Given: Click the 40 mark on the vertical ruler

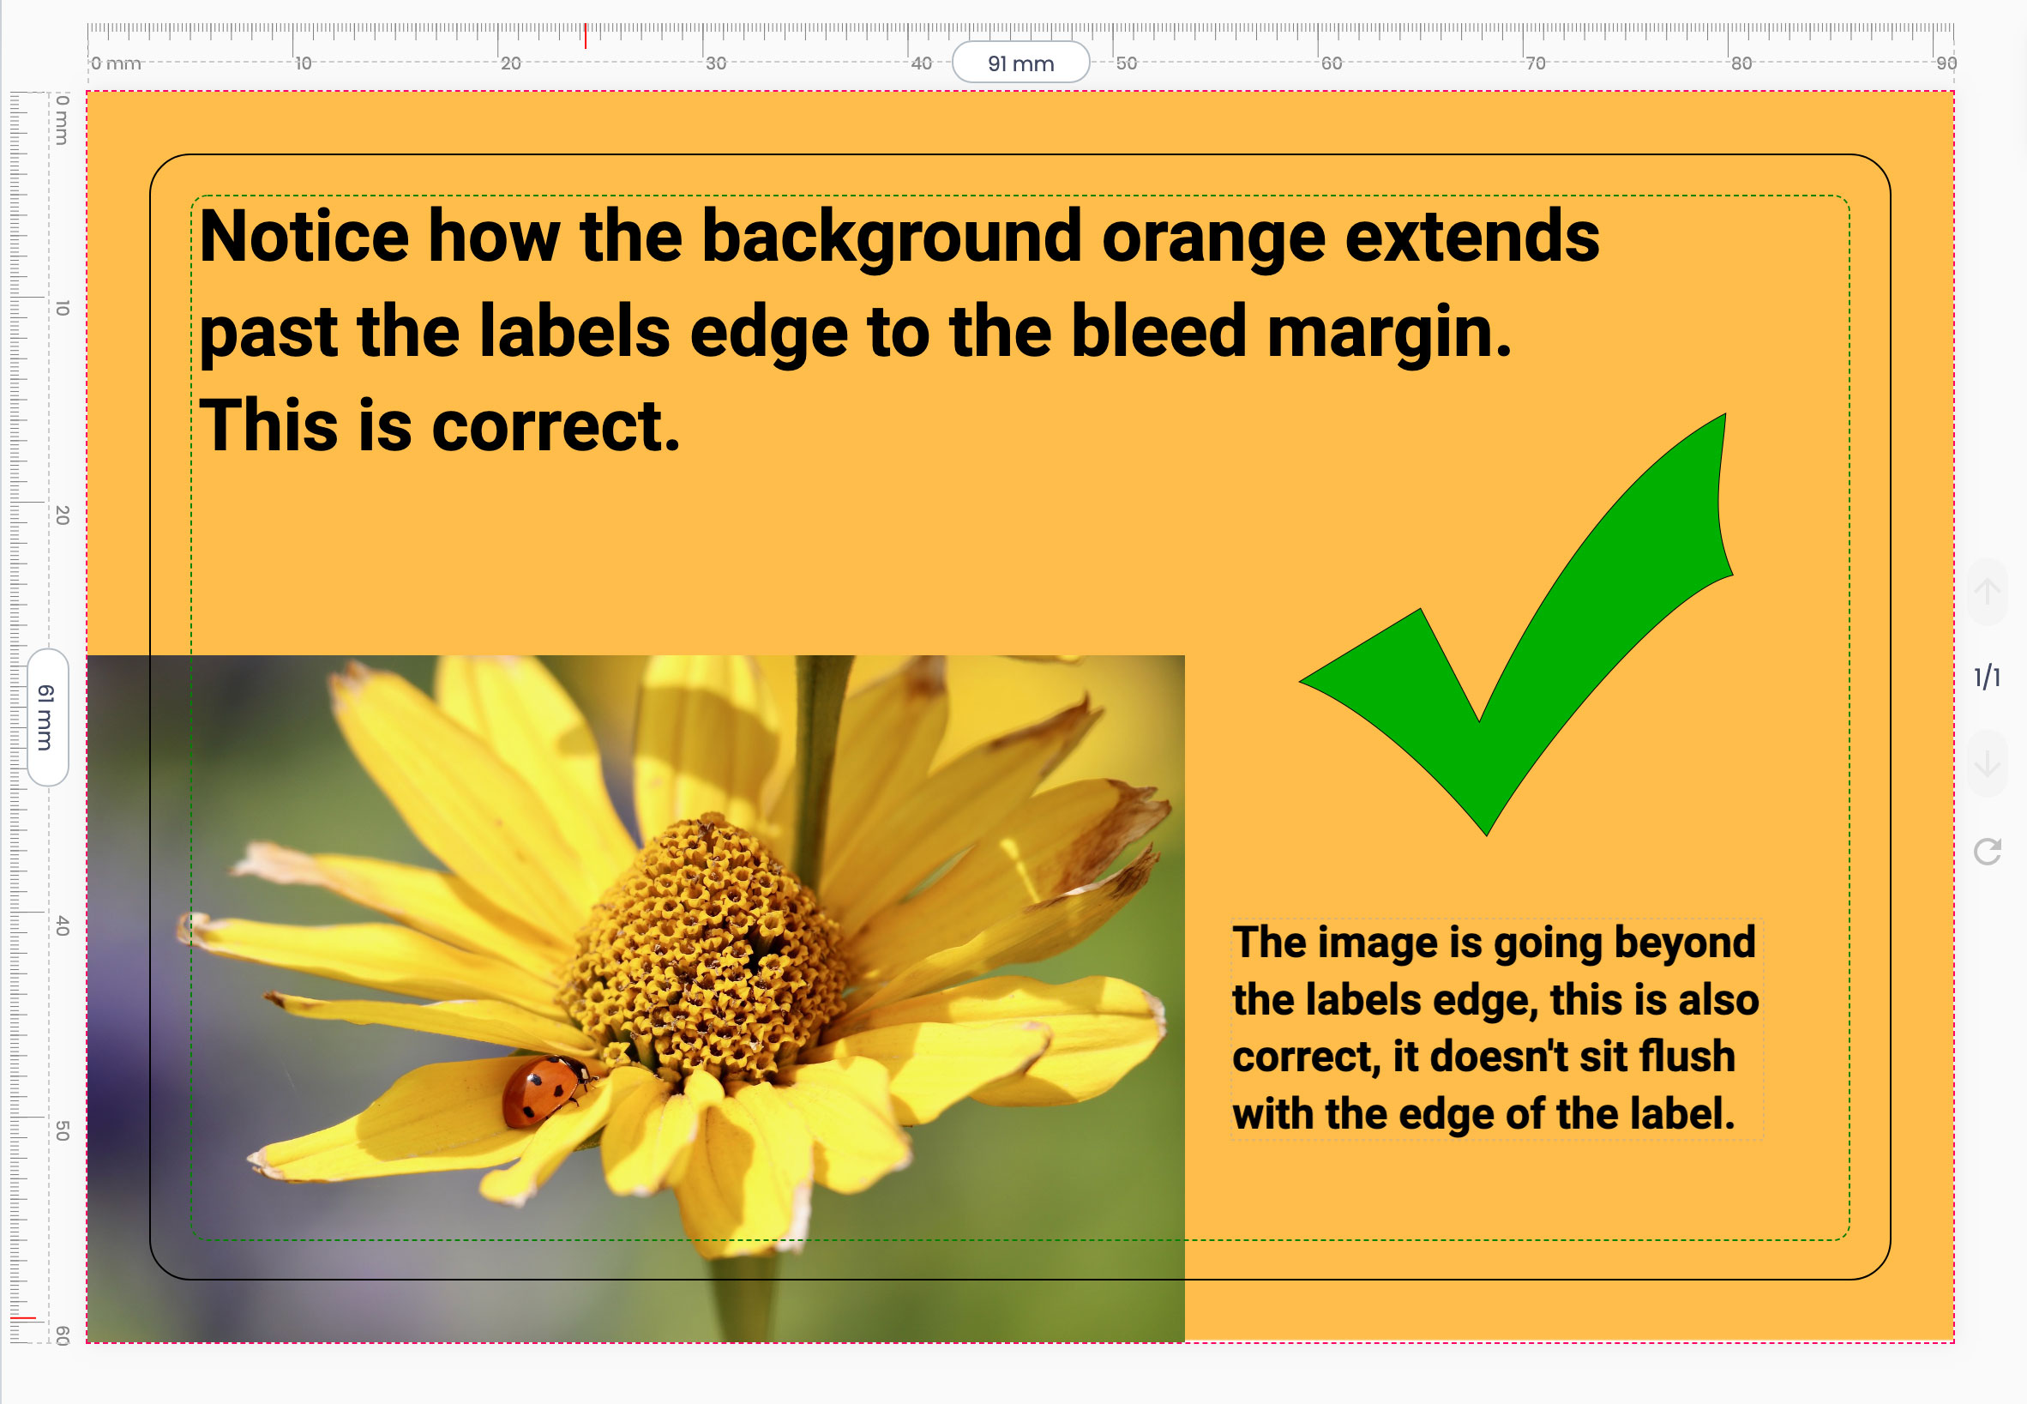Looking at the screenshot, I should click(62, 925).
